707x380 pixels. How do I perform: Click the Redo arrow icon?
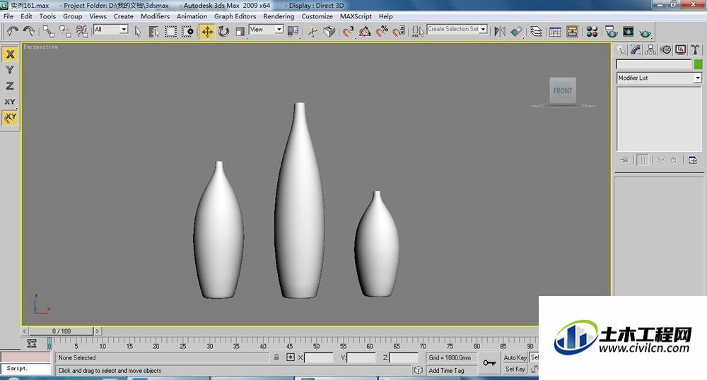point(29,31)
